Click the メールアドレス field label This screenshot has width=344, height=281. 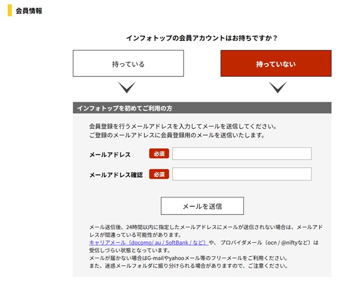110,154
